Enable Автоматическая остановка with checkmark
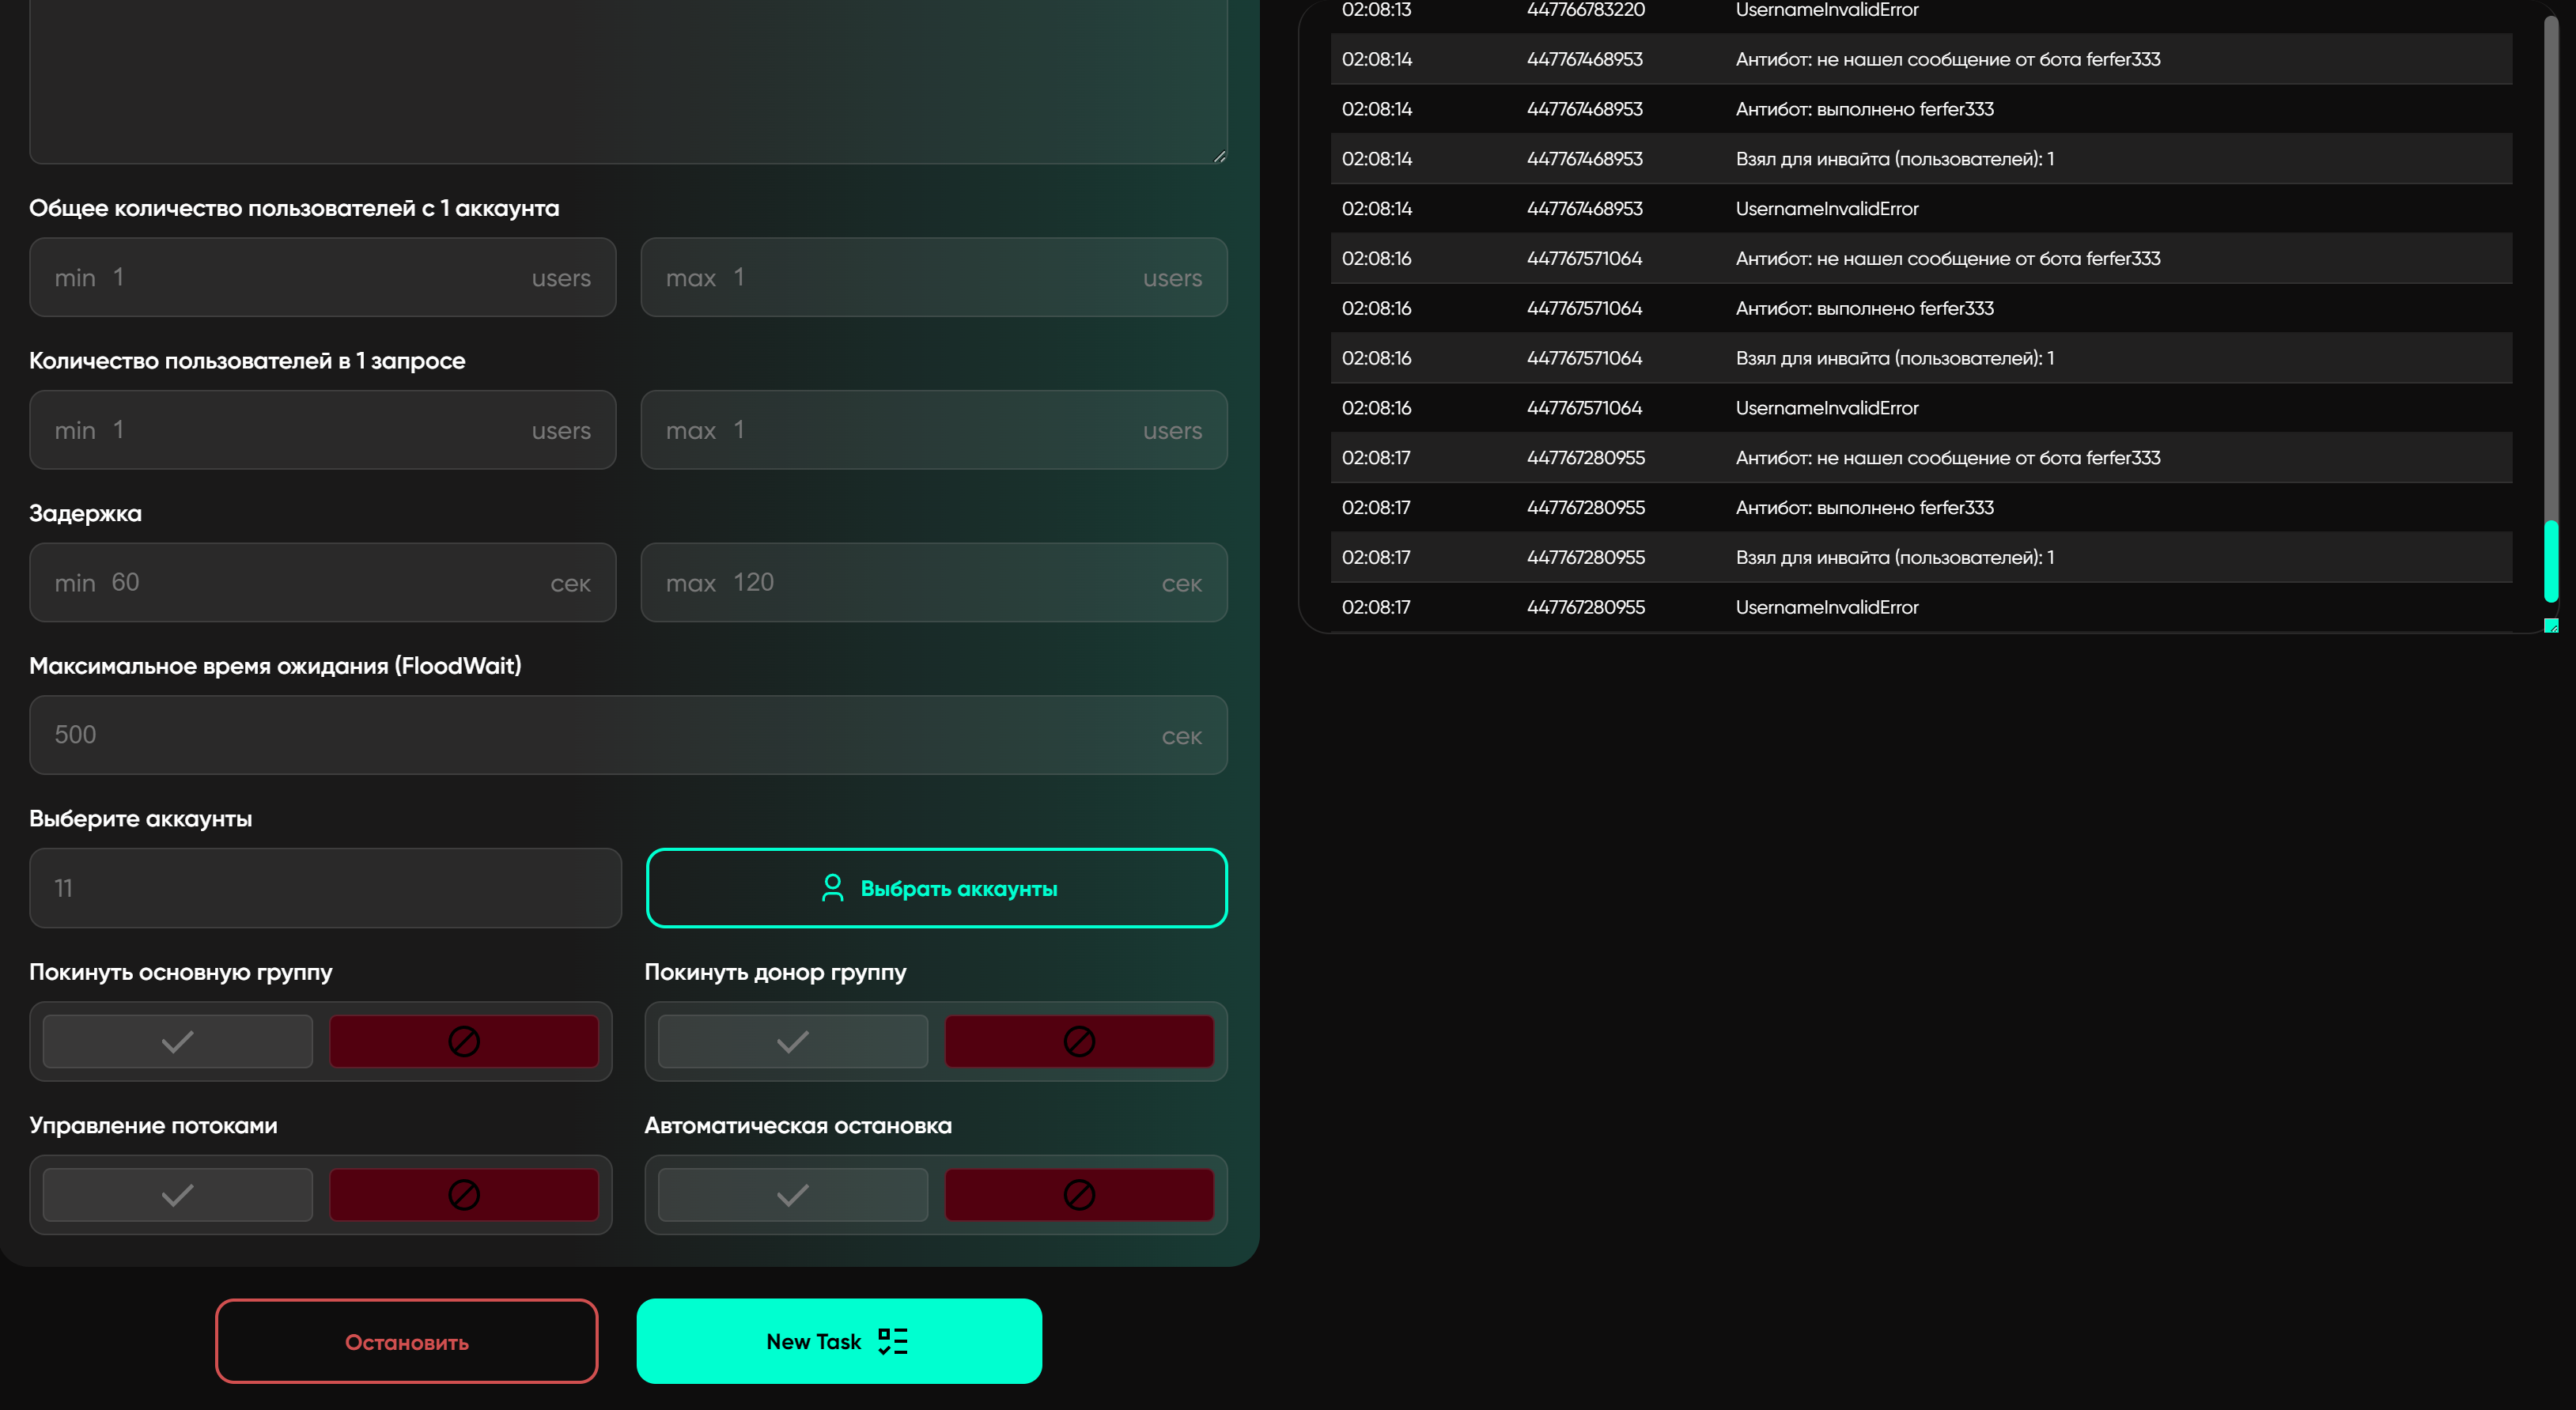The width and height of the screenshot is (2576, 1410). pyautogui.click(x=793, y=1195)
